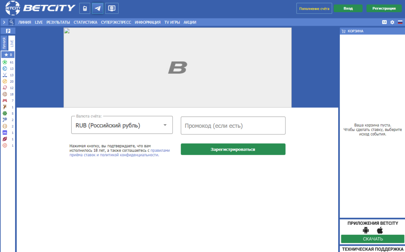The height and width of the screenshot is (252, 405).
Task: Open АКЦИИ menu item
Action: [190, 22]
